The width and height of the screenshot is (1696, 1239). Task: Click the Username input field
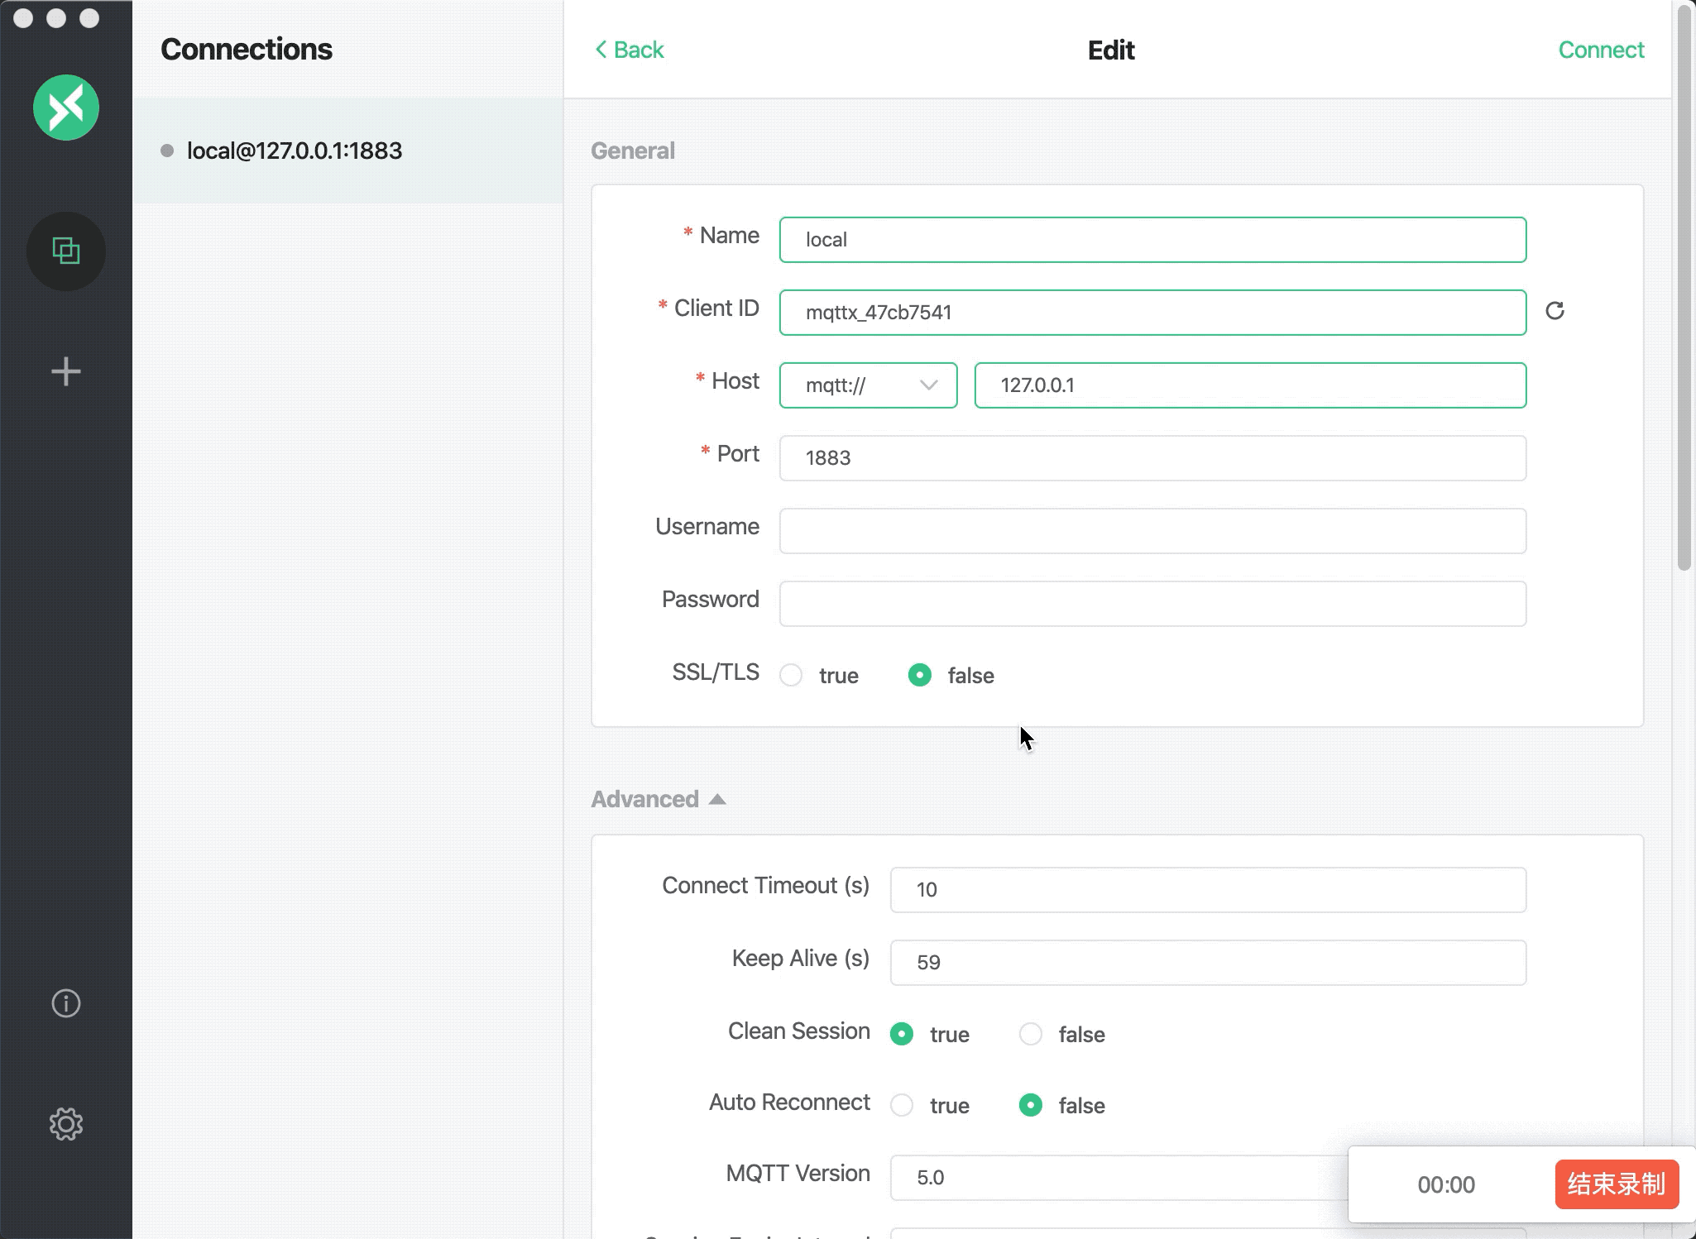[x=1152, y=531]
